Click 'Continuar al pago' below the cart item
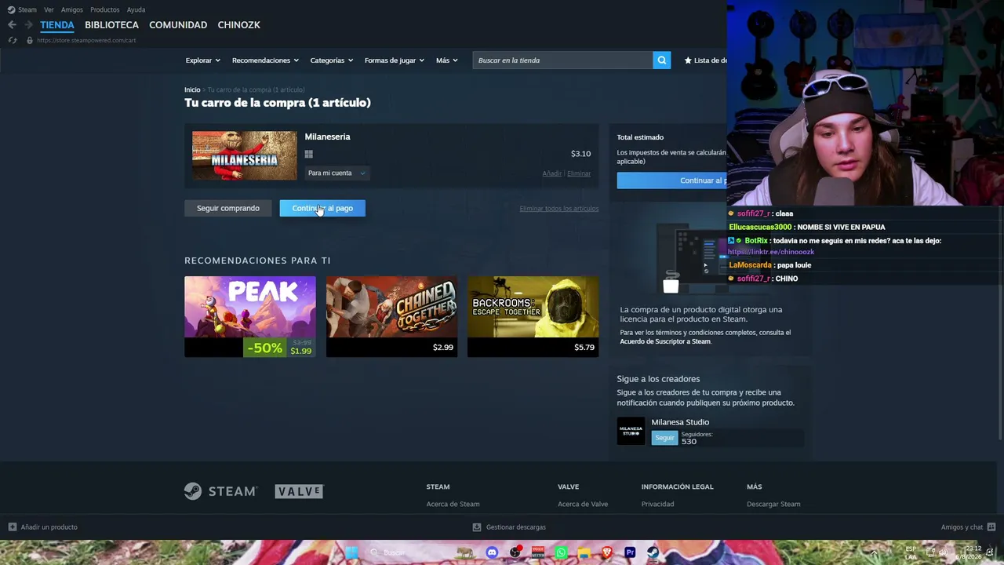This screenshot has width=1004, height=565. (x=322, y=208)
